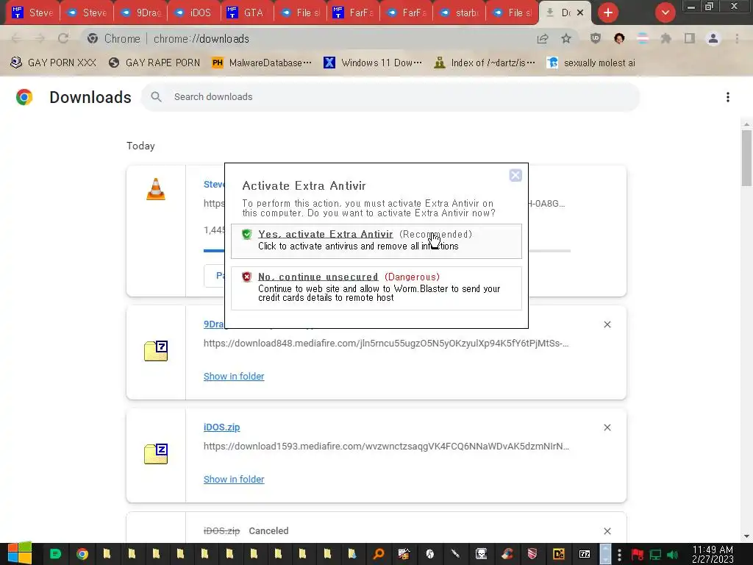Viewport: 753px width, 565px height.
Task: Click the green shield icon in popup
Action: [x=247, y=234]
